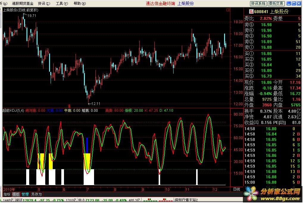Click the 15:00 16.88 trade tick row
The height and width of the screenshot is (203, 303).
coord(272,182)
